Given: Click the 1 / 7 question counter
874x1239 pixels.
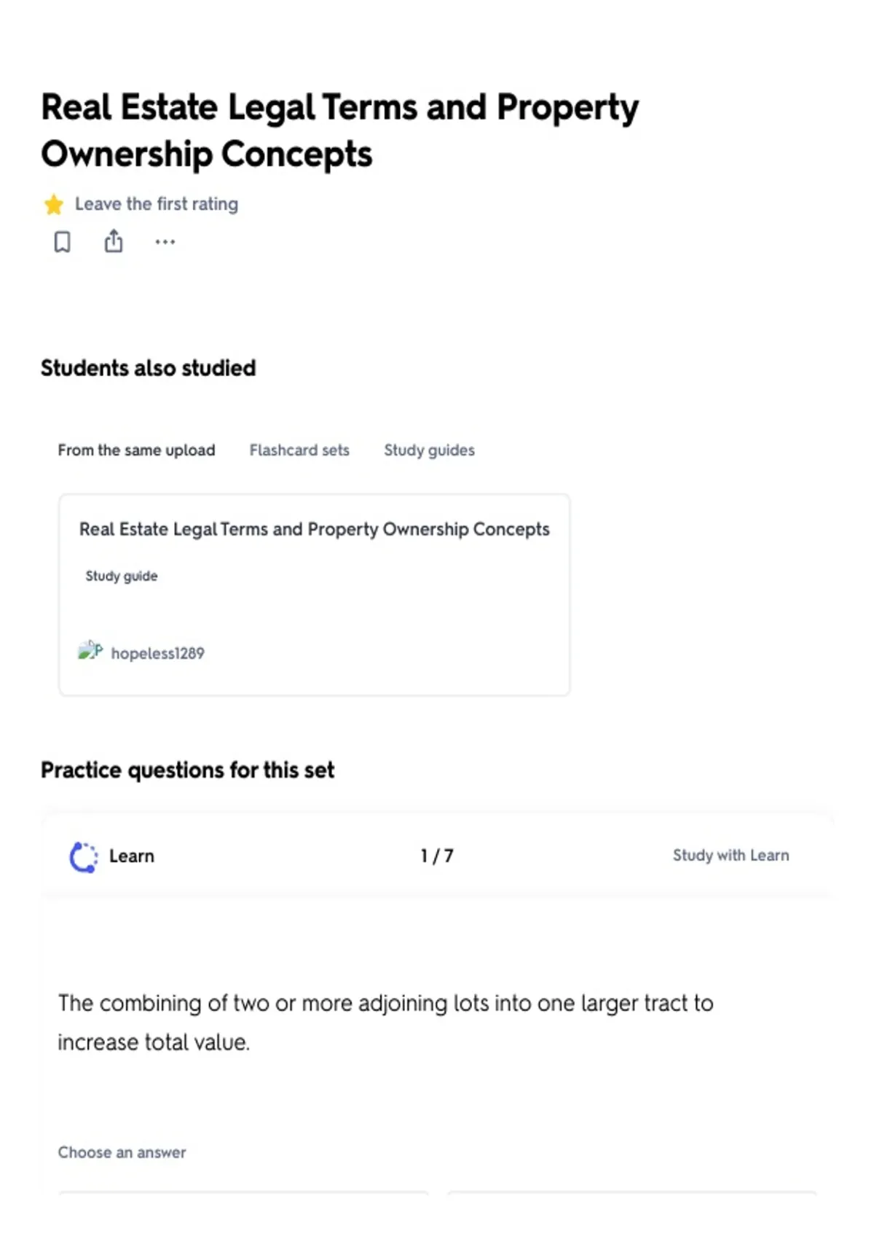Looking at the screenshot, I should click(437, 856).
